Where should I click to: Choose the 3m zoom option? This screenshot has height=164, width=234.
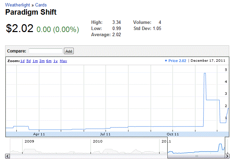(x=42, y=61)
